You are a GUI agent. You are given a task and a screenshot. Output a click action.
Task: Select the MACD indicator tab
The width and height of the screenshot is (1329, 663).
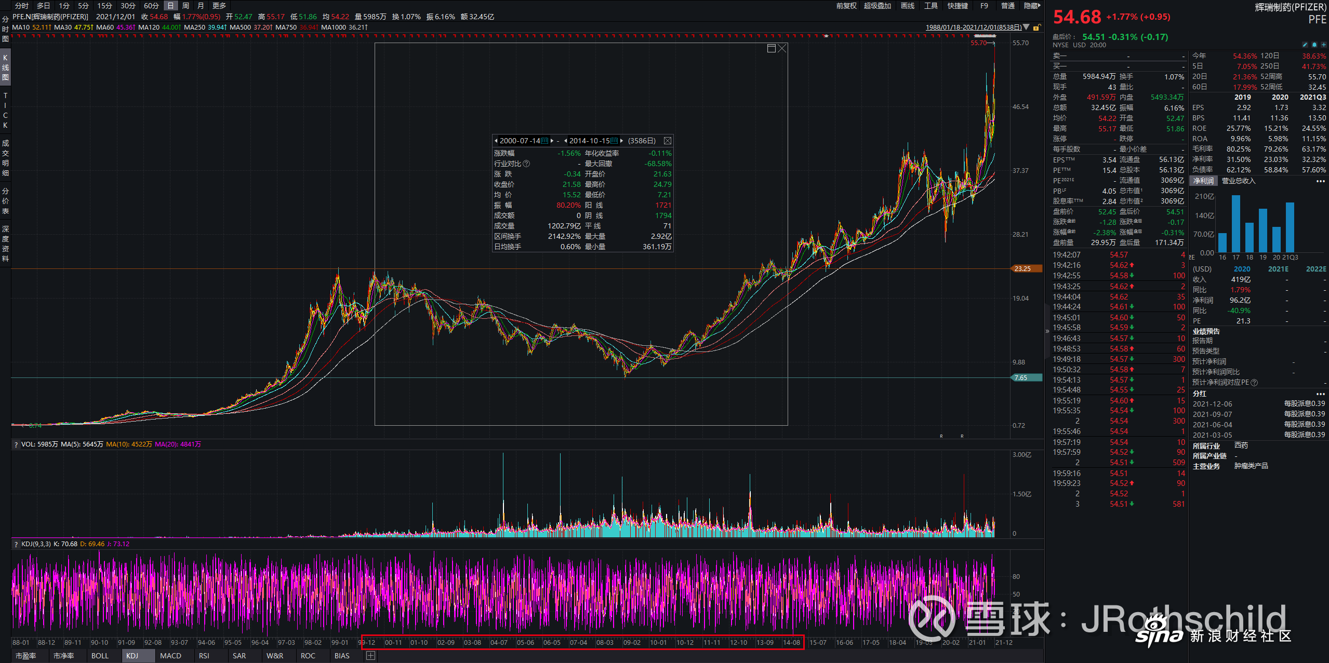pyautogui.click(x=170, y=656)
